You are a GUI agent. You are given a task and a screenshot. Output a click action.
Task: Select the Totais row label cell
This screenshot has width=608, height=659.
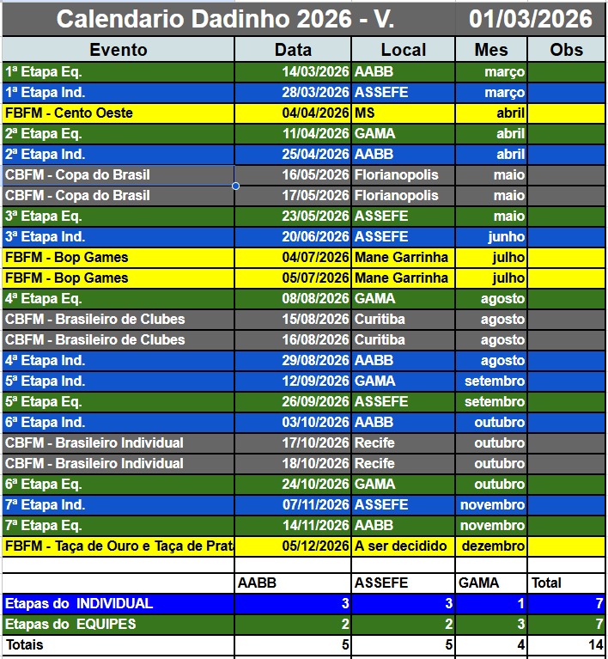pos(119,644)
